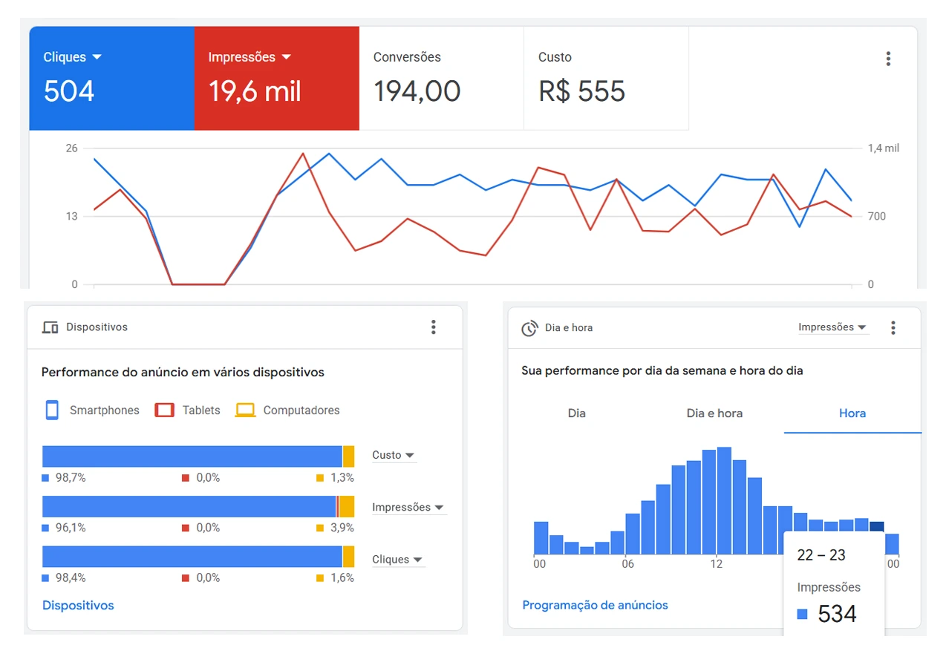Open the Programação de anúncios link

click(595, 606)
